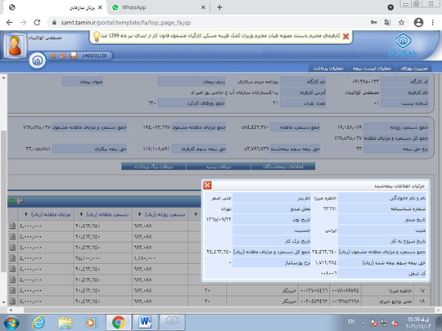Click the Social Security Organization logo

[x=403, y=45]
